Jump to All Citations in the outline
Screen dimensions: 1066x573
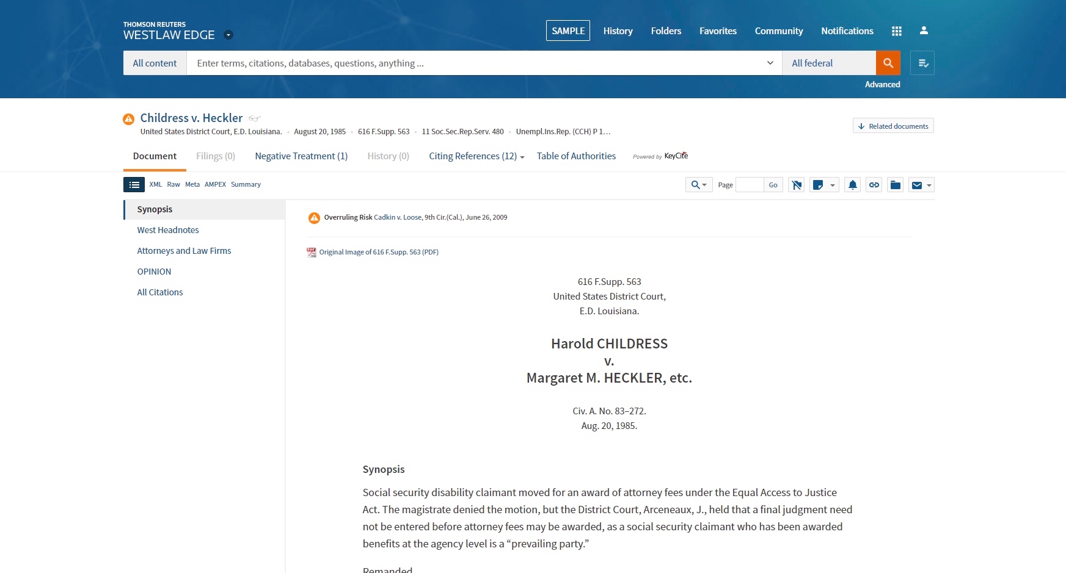pyautogui.click(x=160, y=292)
